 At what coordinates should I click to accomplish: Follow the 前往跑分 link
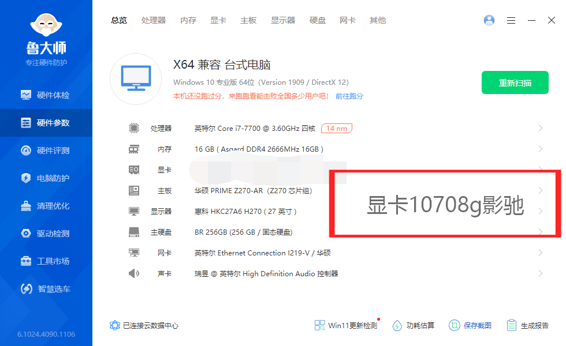click(349, 96)
